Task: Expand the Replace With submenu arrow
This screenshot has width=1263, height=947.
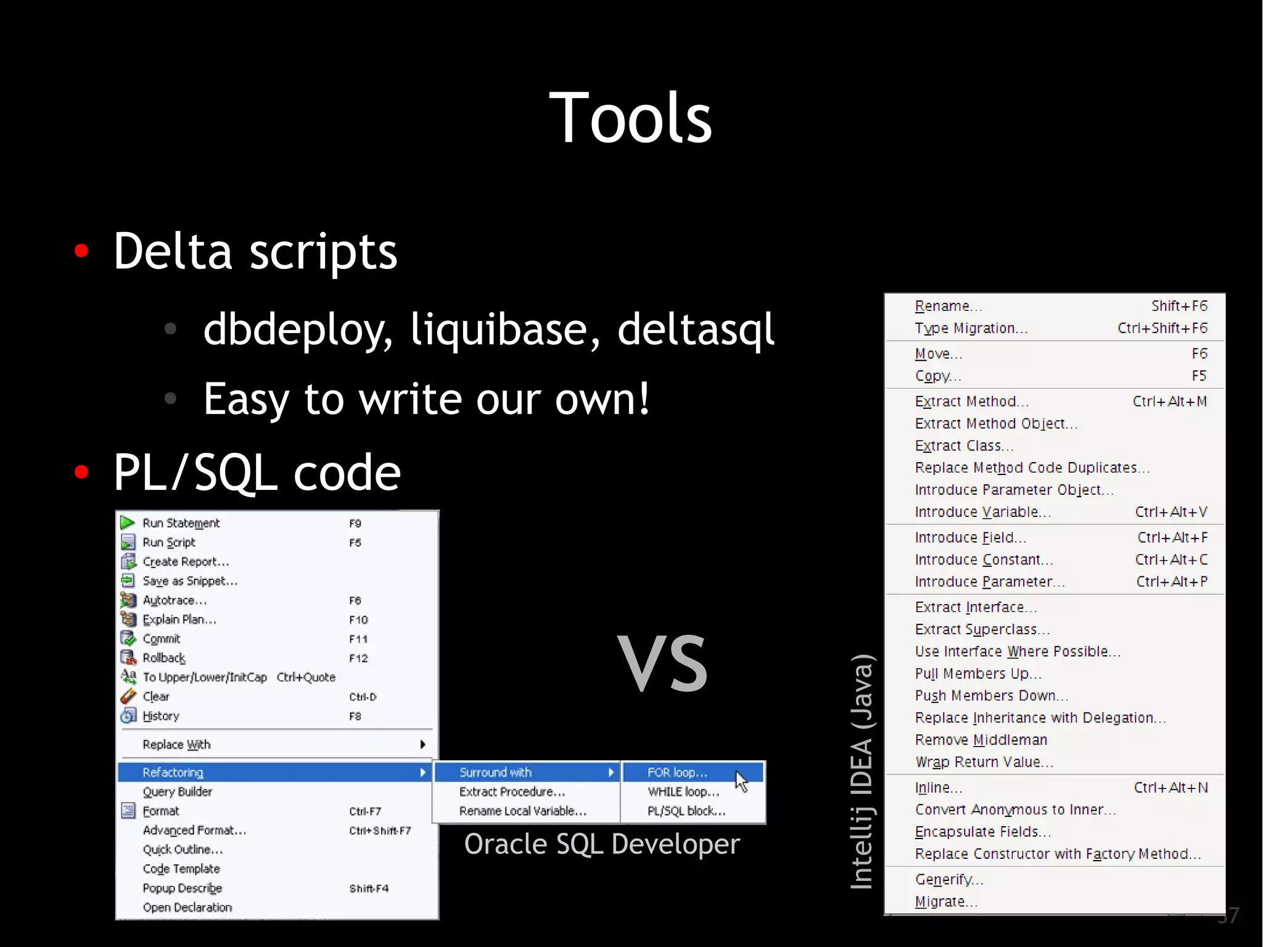Action: (x=423, y=744)
